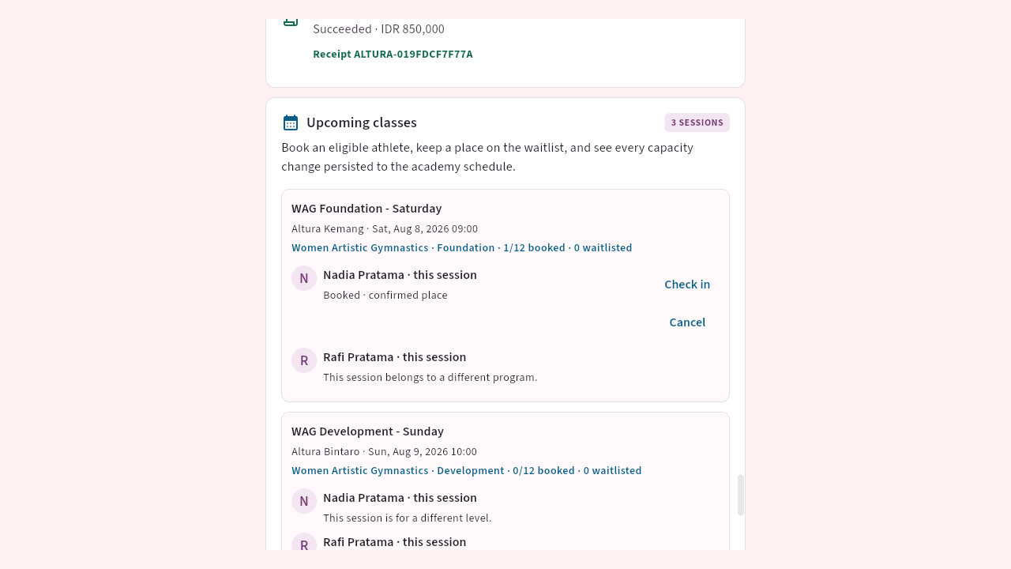Click Nadia's avatar in WAG Development session
The image size is (1011, 569).
(304, 501)
